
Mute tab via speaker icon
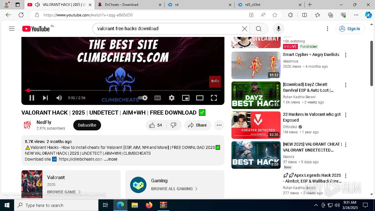[37, 5]
